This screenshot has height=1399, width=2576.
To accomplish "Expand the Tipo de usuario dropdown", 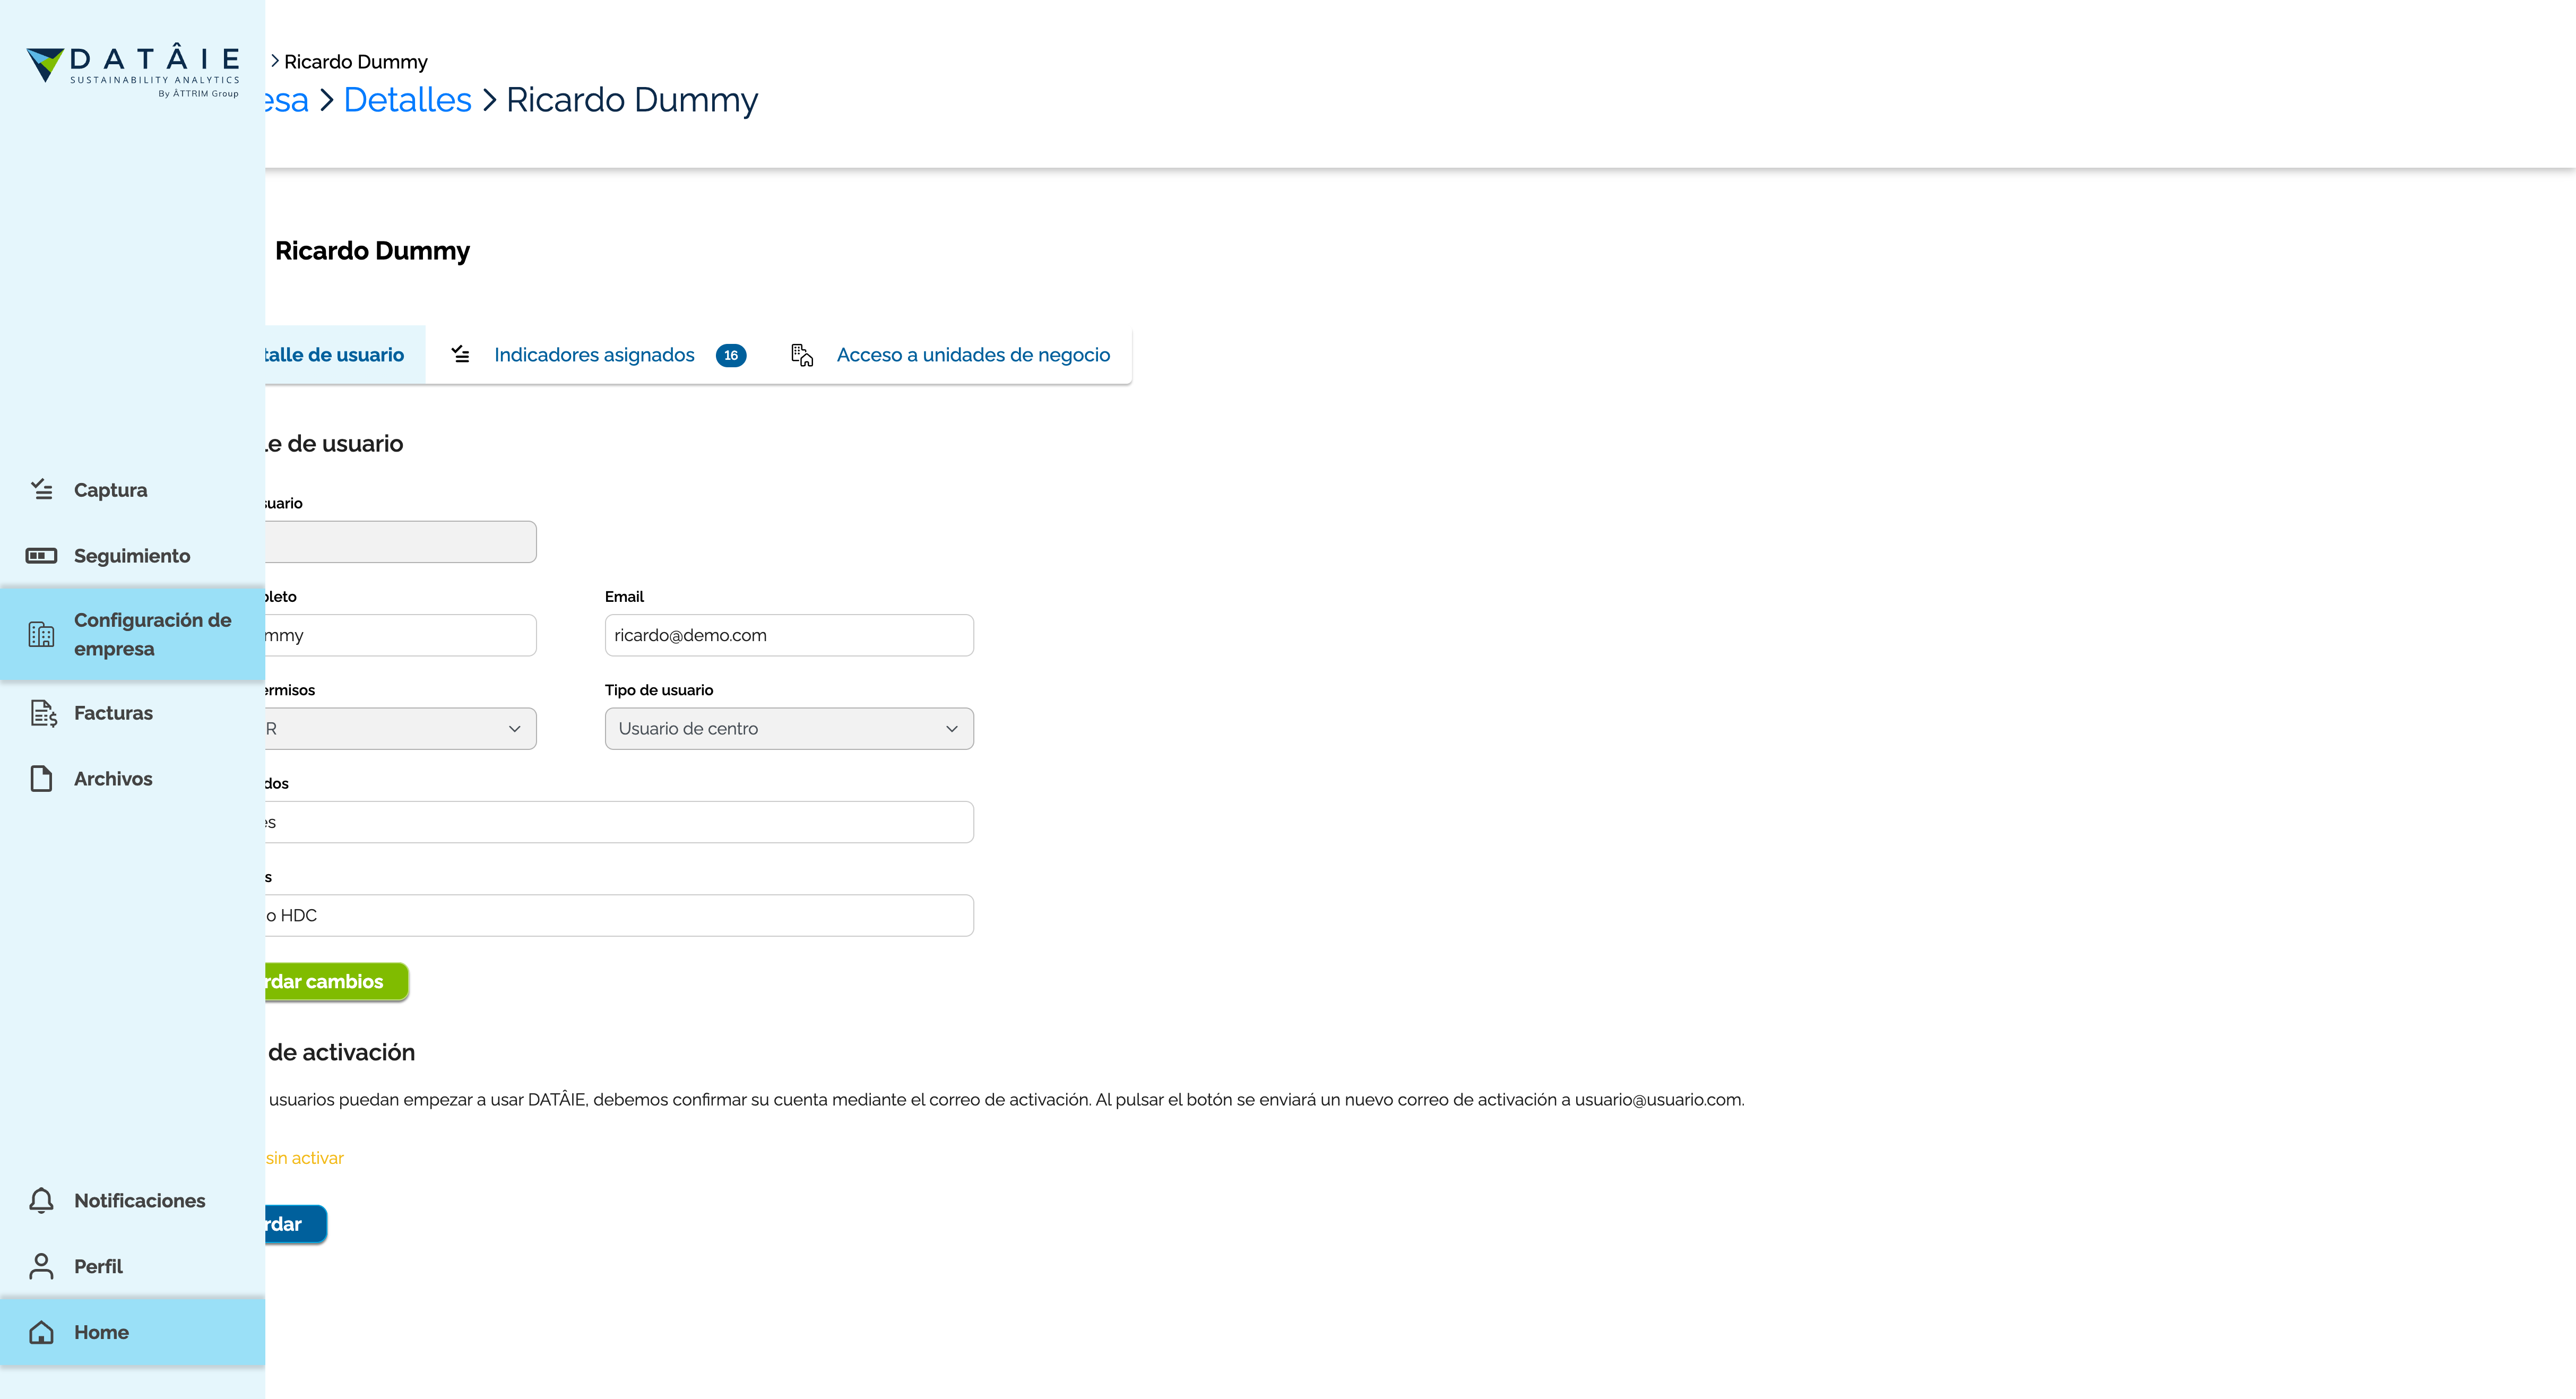I will coord(789,728).
